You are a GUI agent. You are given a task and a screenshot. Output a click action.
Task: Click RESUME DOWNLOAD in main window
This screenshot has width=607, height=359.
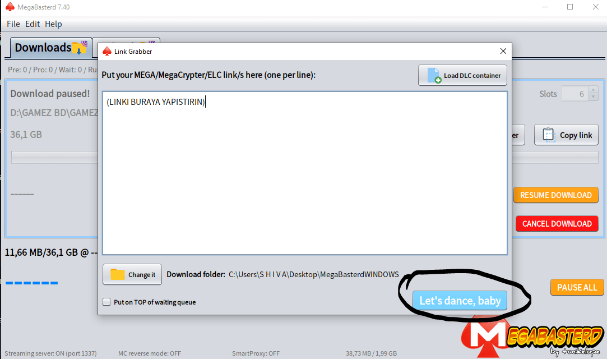[556, 195]
